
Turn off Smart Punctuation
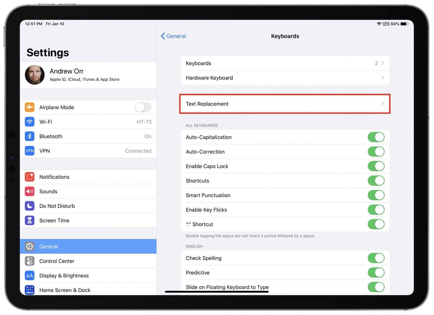tap(376, 195)
